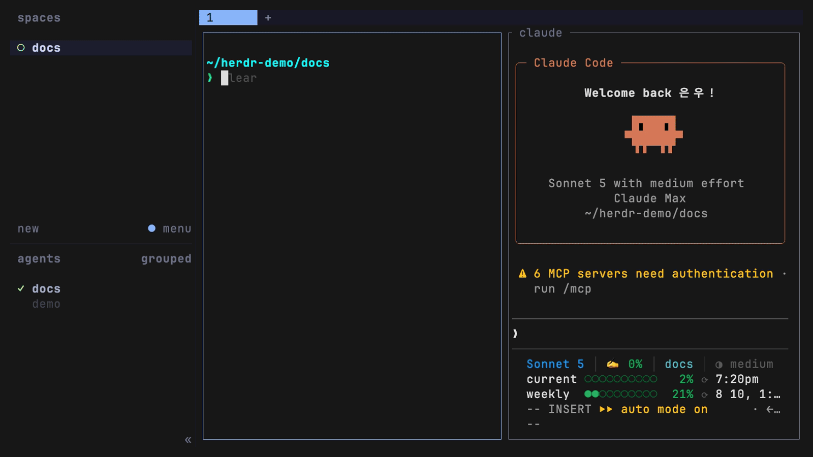Click the MCP servers need authentication warning
Image resolution: width=813 pixels, height=457 pixels.
tap(653, 274)
